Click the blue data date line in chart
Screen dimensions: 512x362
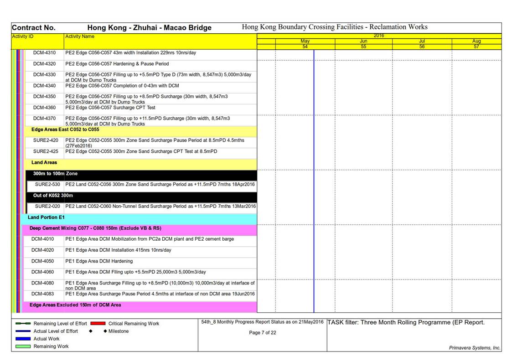(314, 181)
